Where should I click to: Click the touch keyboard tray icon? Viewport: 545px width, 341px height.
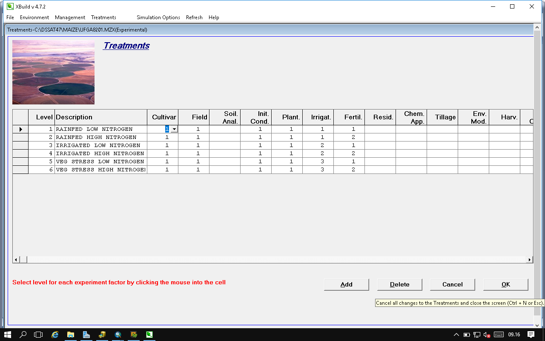(499, 335)
